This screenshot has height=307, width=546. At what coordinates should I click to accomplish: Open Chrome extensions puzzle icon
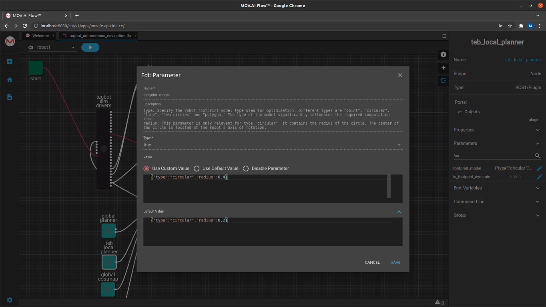(x=521, y=26)
